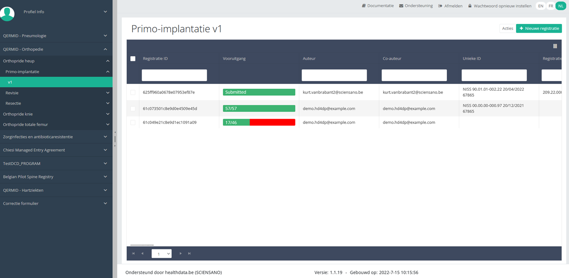Click the Nieuwe registratie button
The height and width of the screenshot is (278, 569).
point(539,29)
